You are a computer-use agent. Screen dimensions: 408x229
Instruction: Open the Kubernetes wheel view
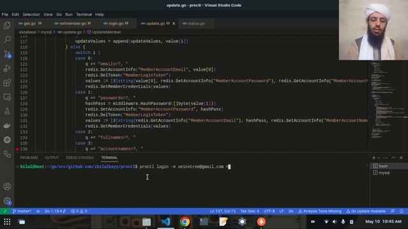tap(7, 140)
